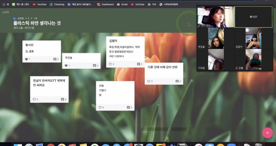Select the 강별 video tile

click(254, 59)
